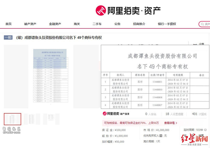Click the 注册/申请号 column header
Viewport: 210px width, 148px height.
click(157, 75)
